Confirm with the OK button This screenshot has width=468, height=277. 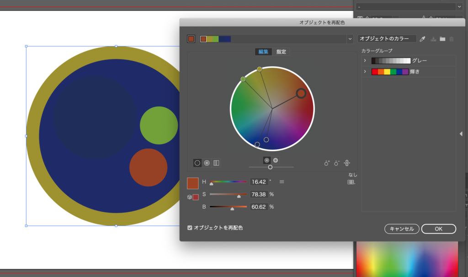pos(438,229)
